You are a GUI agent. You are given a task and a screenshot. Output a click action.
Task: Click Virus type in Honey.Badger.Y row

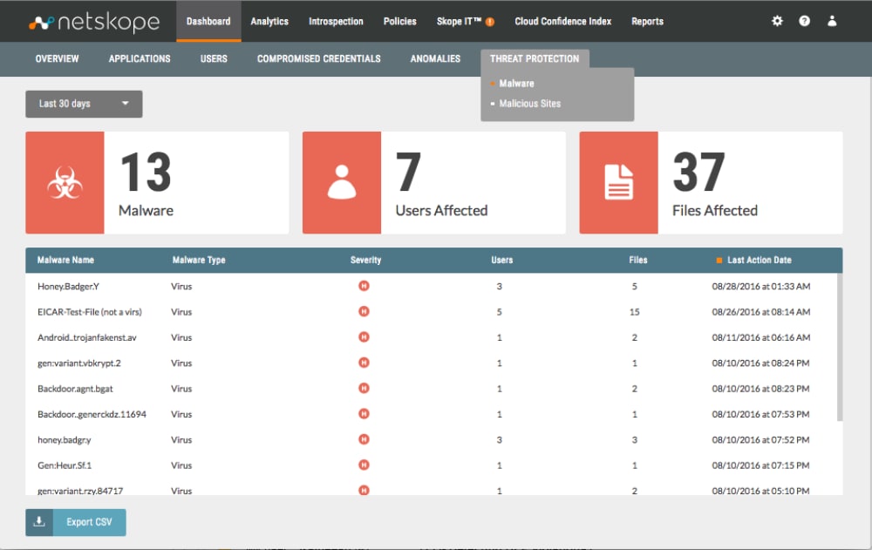[181, 287]
